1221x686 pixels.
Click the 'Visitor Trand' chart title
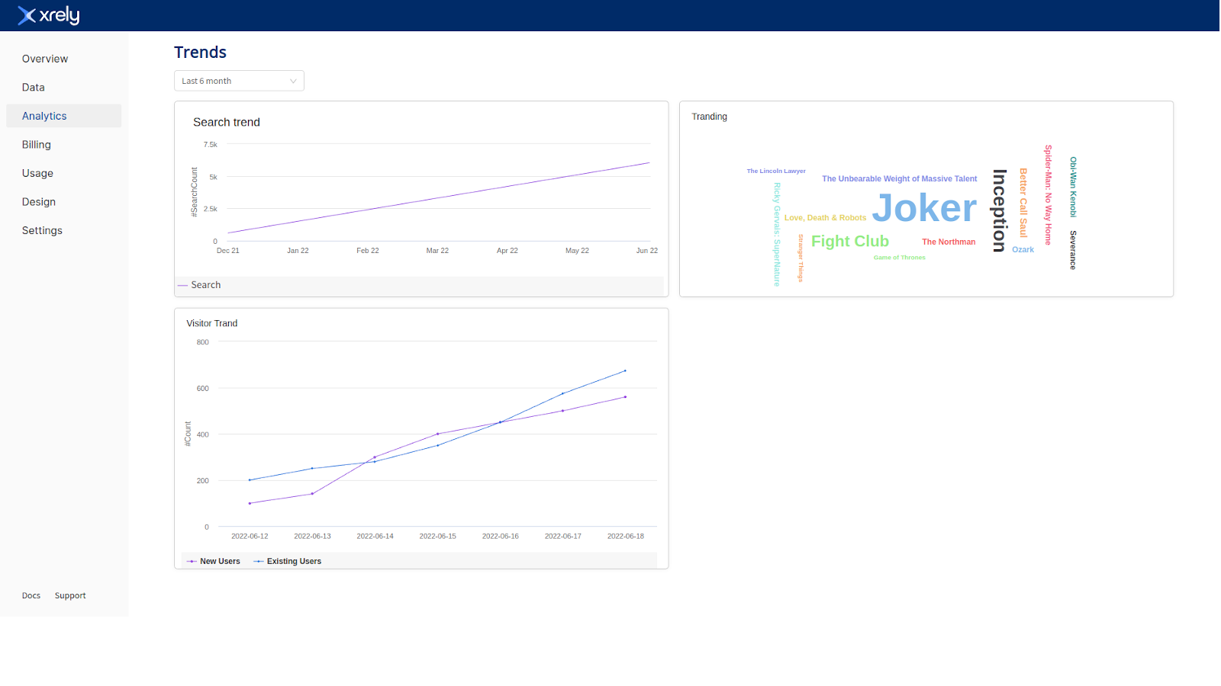212,323
